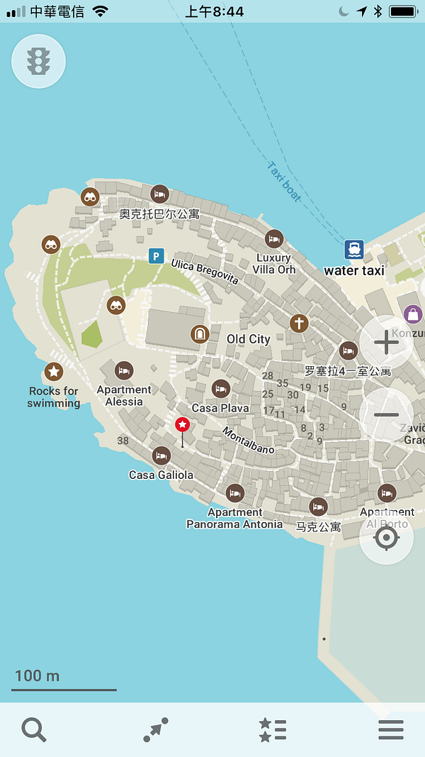Tap the Apartment Alessia hotel icon
This screenshot has height=757, width=425.
[x=124, y=370]
